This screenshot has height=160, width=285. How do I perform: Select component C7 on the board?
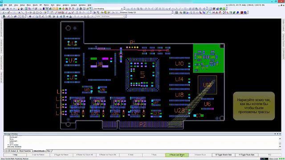(x=198, y=116)
